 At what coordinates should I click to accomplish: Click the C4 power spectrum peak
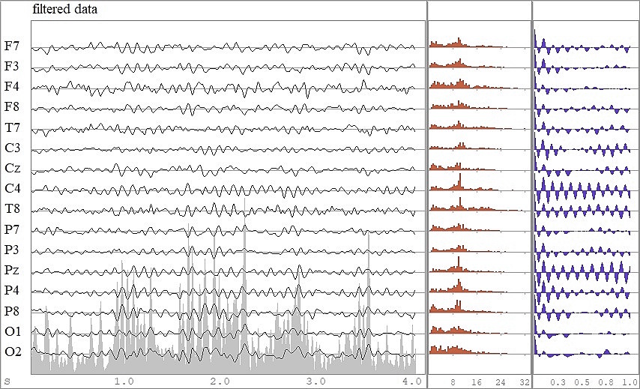(460, 181)
